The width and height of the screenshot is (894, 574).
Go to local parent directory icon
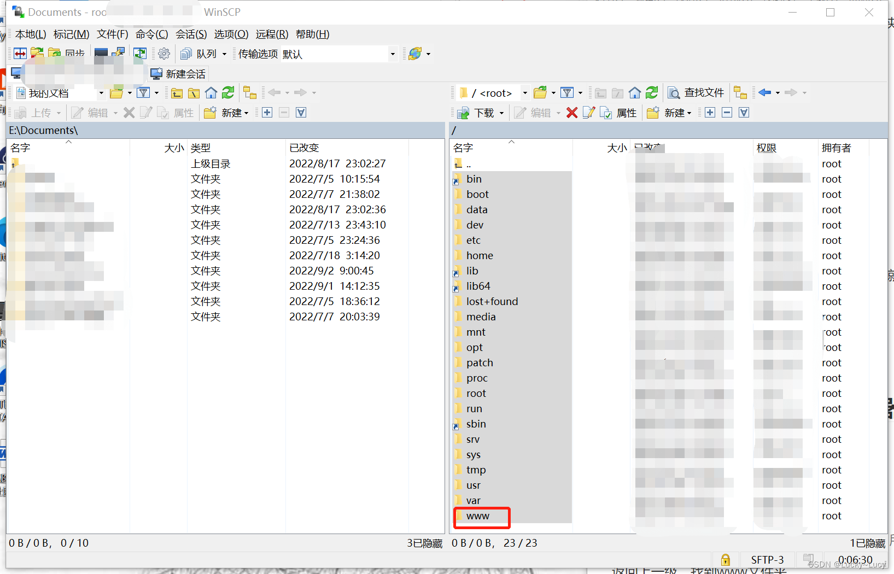pos(177,93)
